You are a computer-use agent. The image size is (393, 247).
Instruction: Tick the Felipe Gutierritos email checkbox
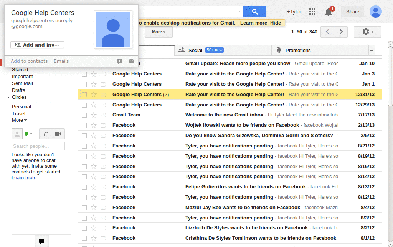pos(84,187)
